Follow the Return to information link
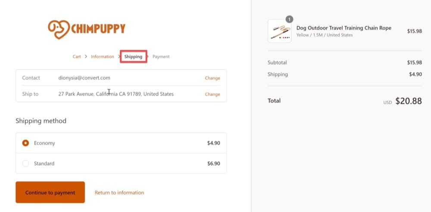Screen dimensions: 431x212 click(x=119, y=193)
